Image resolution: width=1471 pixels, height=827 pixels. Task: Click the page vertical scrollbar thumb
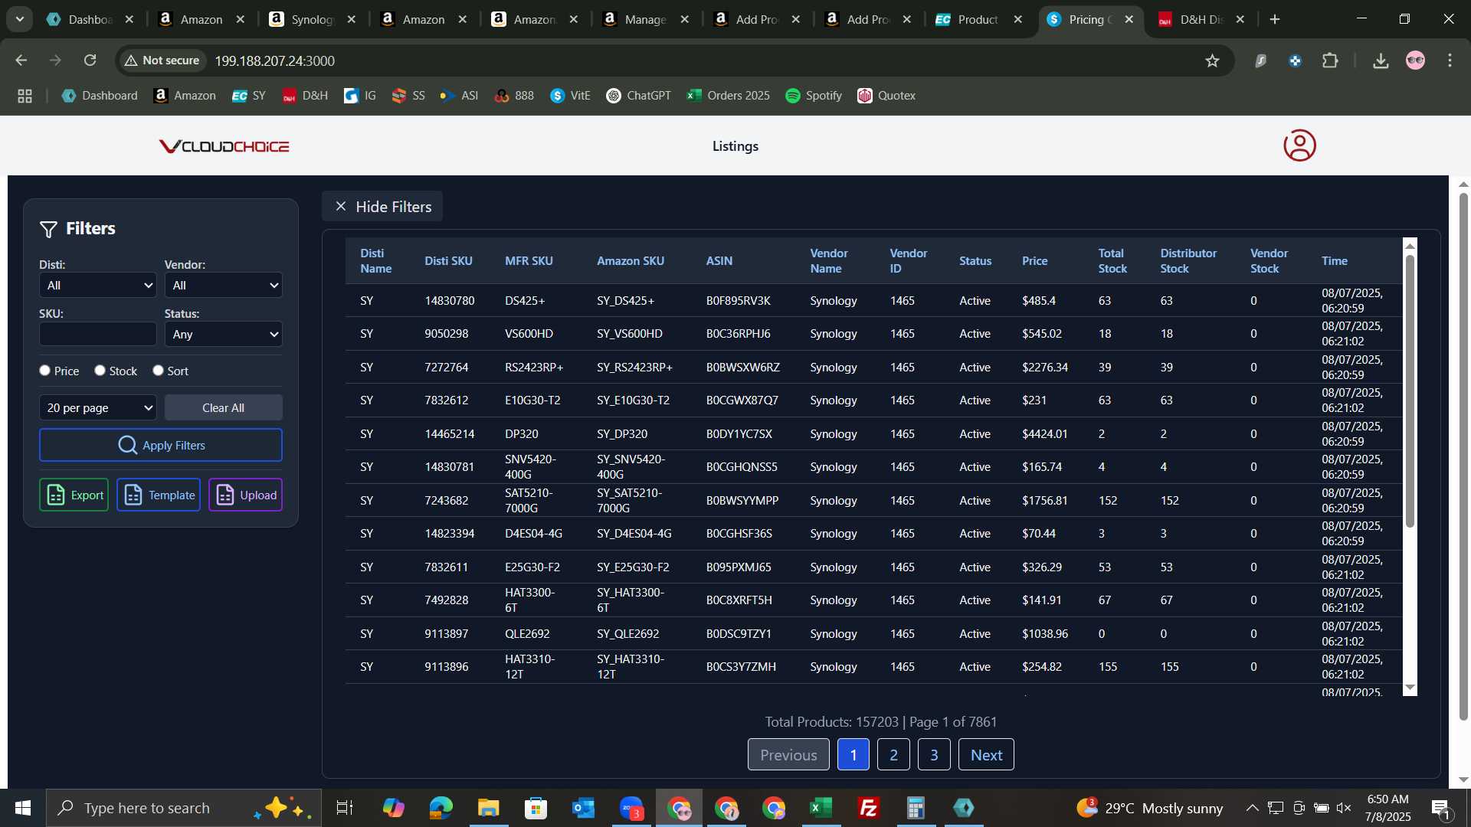point(1463,456)
